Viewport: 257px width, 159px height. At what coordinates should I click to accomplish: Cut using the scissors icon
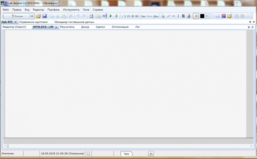58,16
